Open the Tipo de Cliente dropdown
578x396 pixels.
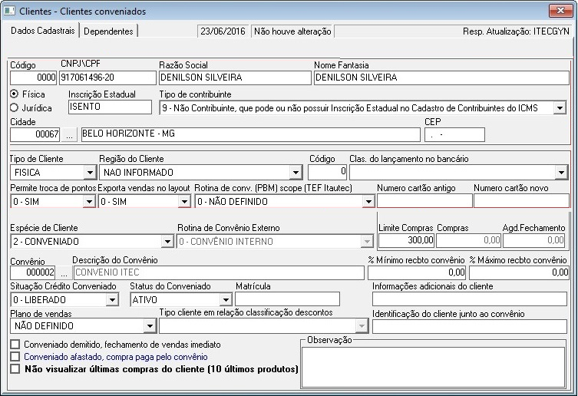(x=88, y=173)
